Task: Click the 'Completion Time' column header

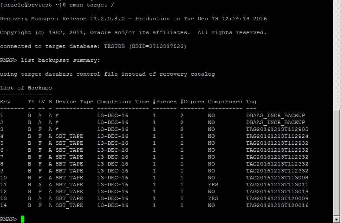Action: (x=123, y=102)
